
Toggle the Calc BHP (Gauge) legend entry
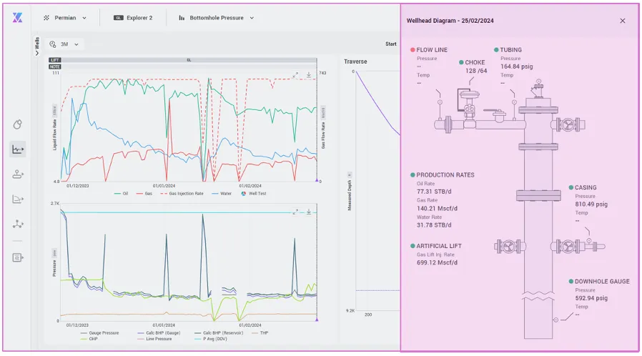[159, 333]
